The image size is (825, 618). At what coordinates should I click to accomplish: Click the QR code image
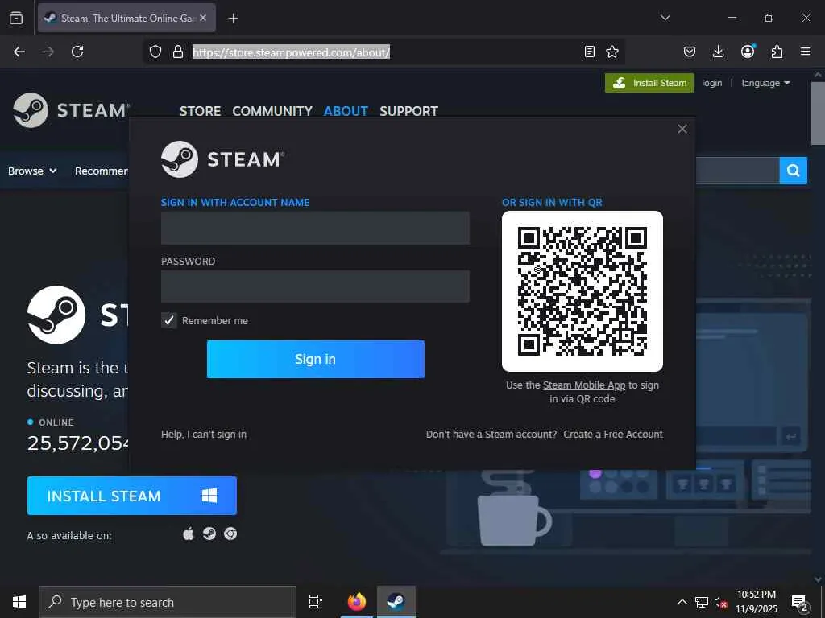coord(582,291)
